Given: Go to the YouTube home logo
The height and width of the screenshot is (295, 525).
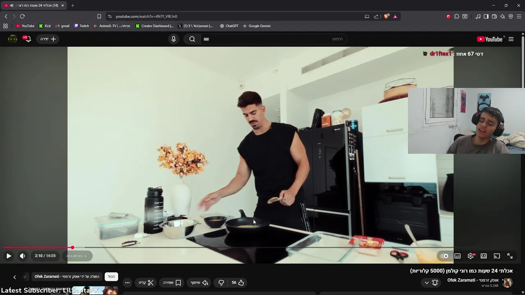Looking at the screenshot, I should 490,39.
